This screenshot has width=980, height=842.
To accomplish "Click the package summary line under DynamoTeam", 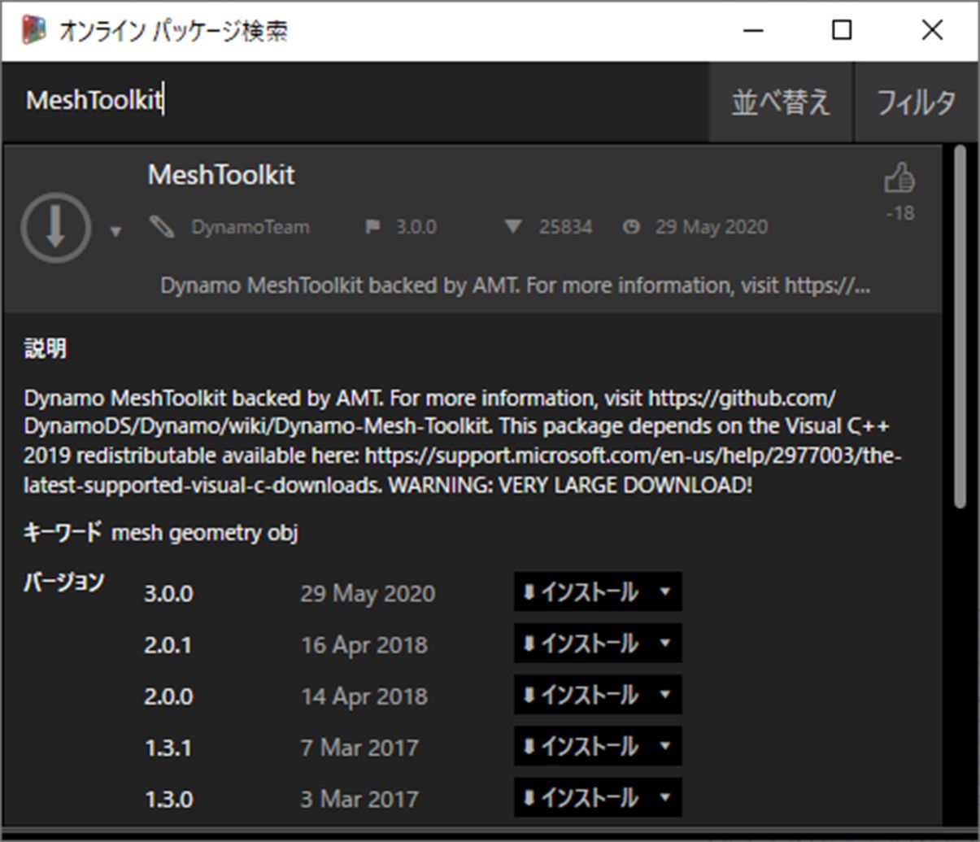I will click(x=515, y=286).
